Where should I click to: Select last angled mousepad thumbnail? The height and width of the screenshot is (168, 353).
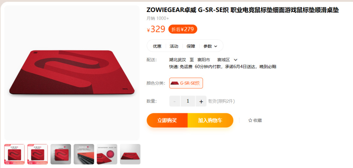pyautogui.click(x=130, y=154)
